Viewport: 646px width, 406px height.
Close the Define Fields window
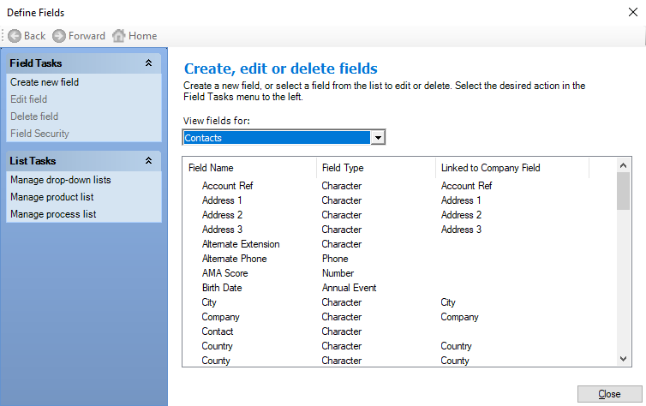coord(633,12)
